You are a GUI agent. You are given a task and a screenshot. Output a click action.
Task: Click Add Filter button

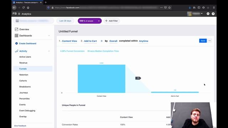pyautogui.click(x=112, y=21)
